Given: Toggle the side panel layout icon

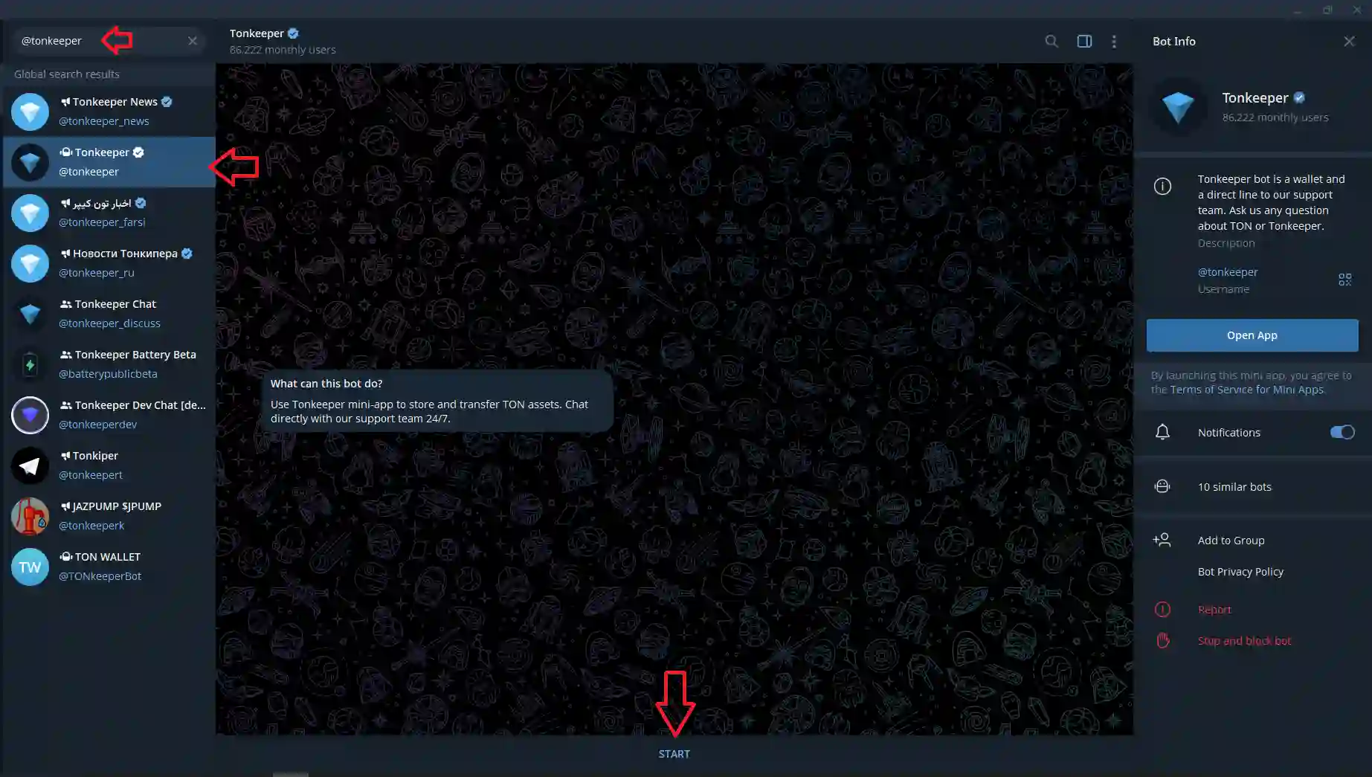Looking at the screenshot, I should (1084, 42).
